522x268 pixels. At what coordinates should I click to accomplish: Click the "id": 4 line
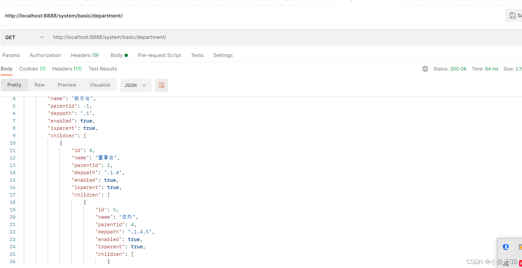pyautogui.click(x=83, y=150)
